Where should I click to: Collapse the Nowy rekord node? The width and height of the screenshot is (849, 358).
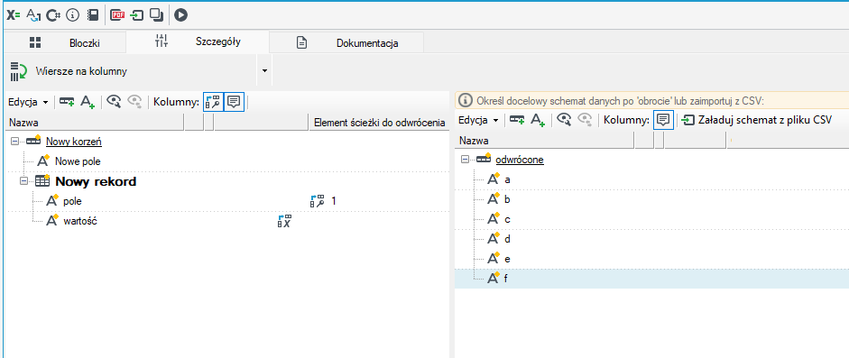(23, 181)
